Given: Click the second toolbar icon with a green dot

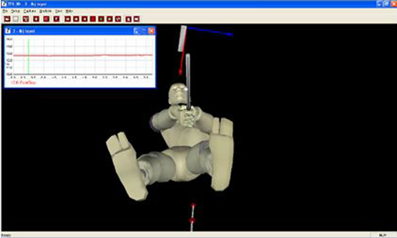Looking at the screenshot, I should pyautogui.click(x=109, y=19).
